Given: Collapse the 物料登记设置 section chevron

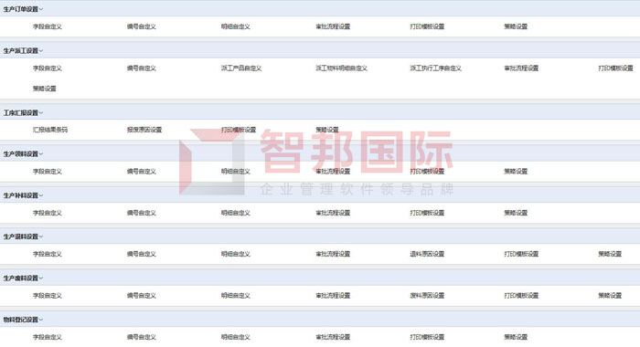Looking at the screenshot, I should (41, 320).
